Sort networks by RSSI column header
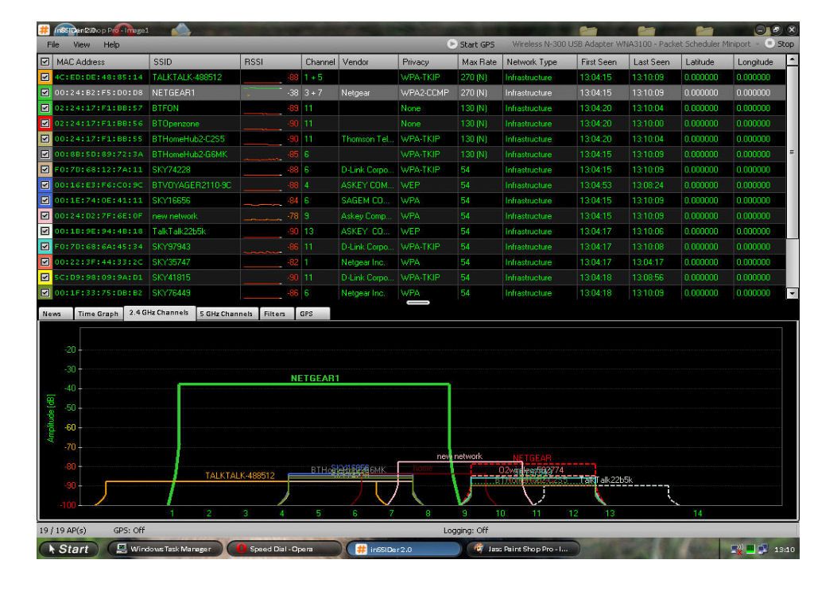The height and width of the screenshot is (610, 814). pos(271,62)
